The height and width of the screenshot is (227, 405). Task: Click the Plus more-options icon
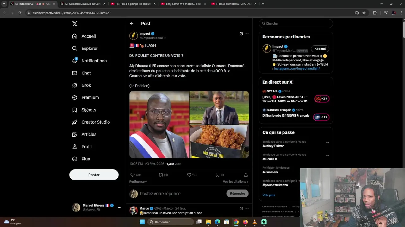tap(75, 159)
